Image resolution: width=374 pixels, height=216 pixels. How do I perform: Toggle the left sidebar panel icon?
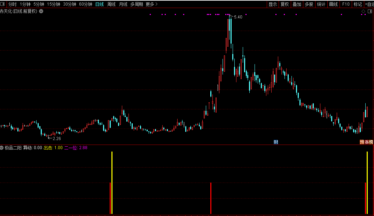pyautogui.click(x=2, y=4)
